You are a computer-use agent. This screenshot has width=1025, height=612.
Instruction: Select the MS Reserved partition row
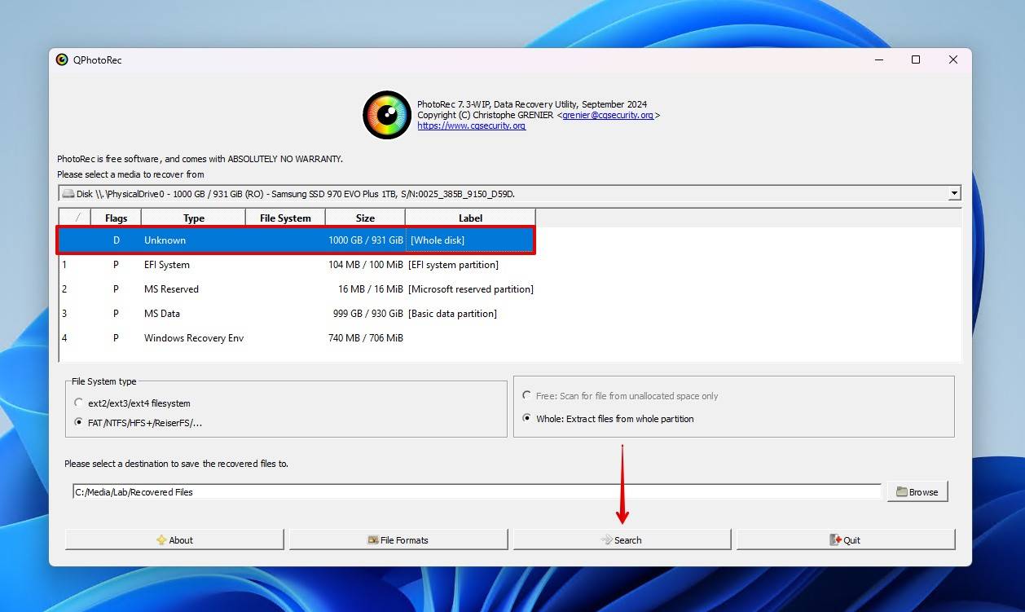click(x=297, y=288)
